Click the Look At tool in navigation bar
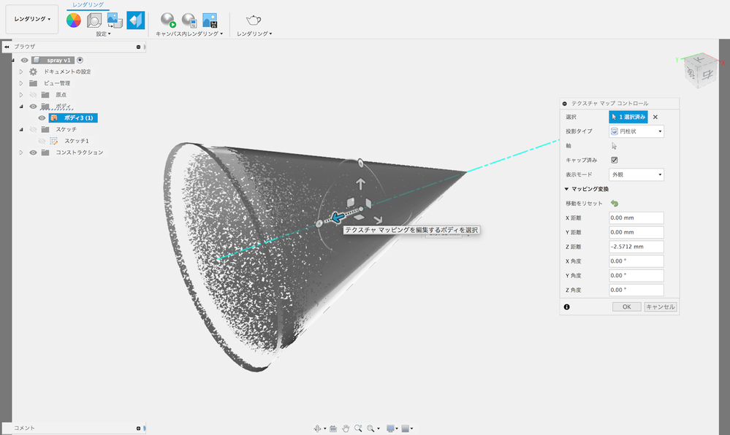730x435 pixels. [x=333, y=428]
